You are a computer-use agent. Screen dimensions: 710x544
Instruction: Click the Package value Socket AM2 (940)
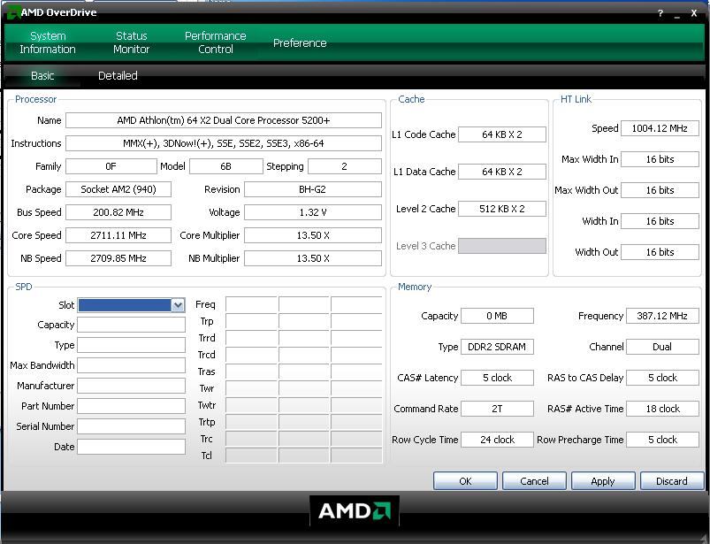118,189
